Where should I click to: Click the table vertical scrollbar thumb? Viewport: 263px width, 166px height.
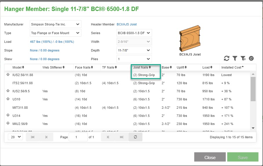click(253, 89)
